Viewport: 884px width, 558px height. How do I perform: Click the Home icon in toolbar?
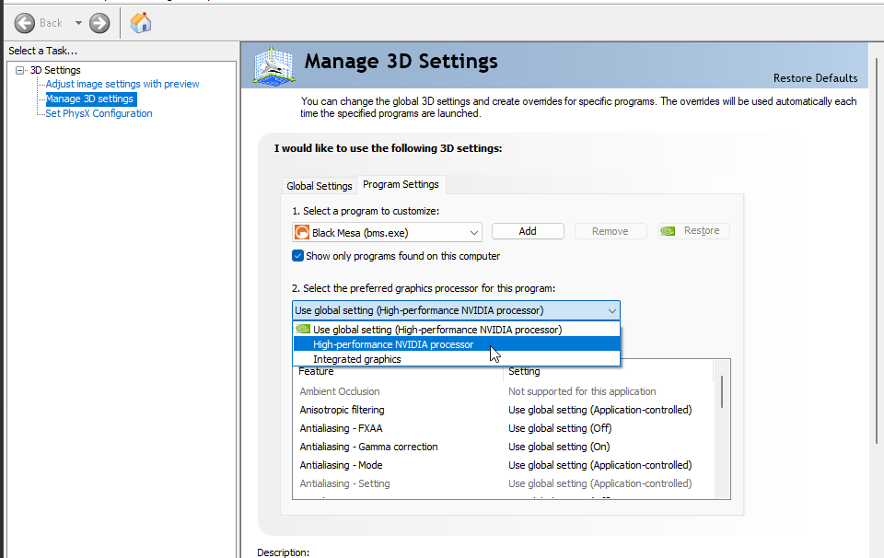141,23
